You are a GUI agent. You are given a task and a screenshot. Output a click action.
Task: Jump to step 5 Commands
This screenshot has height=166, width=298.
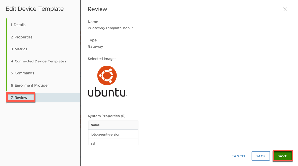click(22, 73)
